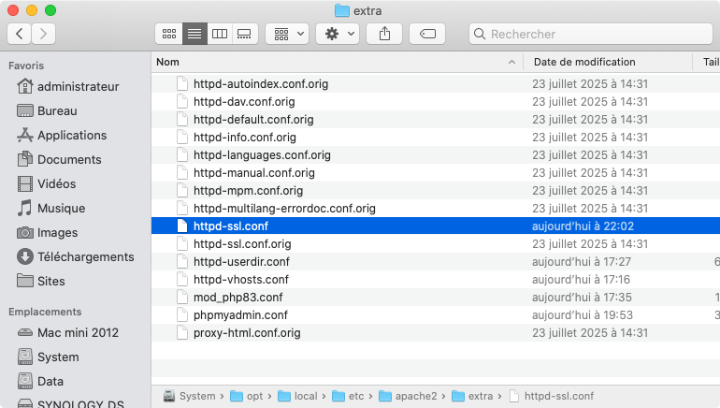Select the httpd-vhosts.conf file
This screenshot has height=408, width=720.
click(x=240, y=280)
